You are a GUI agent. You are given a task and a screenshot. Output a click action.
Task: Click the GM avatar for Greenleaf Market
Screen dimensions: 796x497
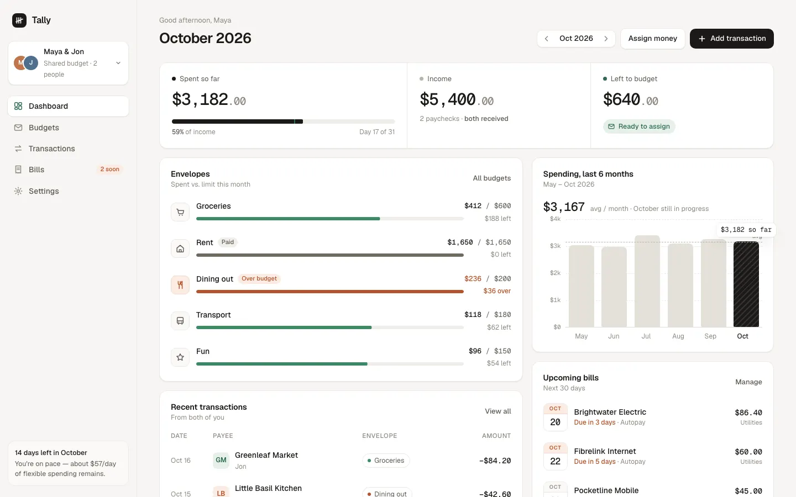click(x=221, y=460)
